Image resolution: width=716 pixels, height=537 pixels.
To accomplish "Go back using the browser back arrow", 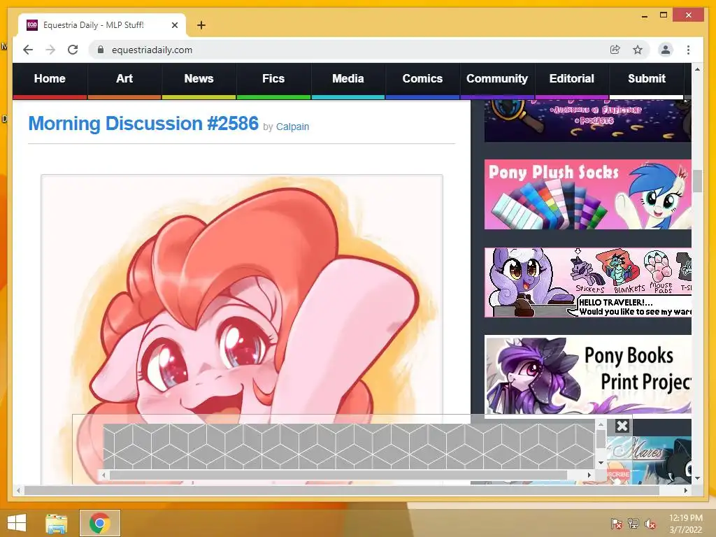I will coord(28,50).
